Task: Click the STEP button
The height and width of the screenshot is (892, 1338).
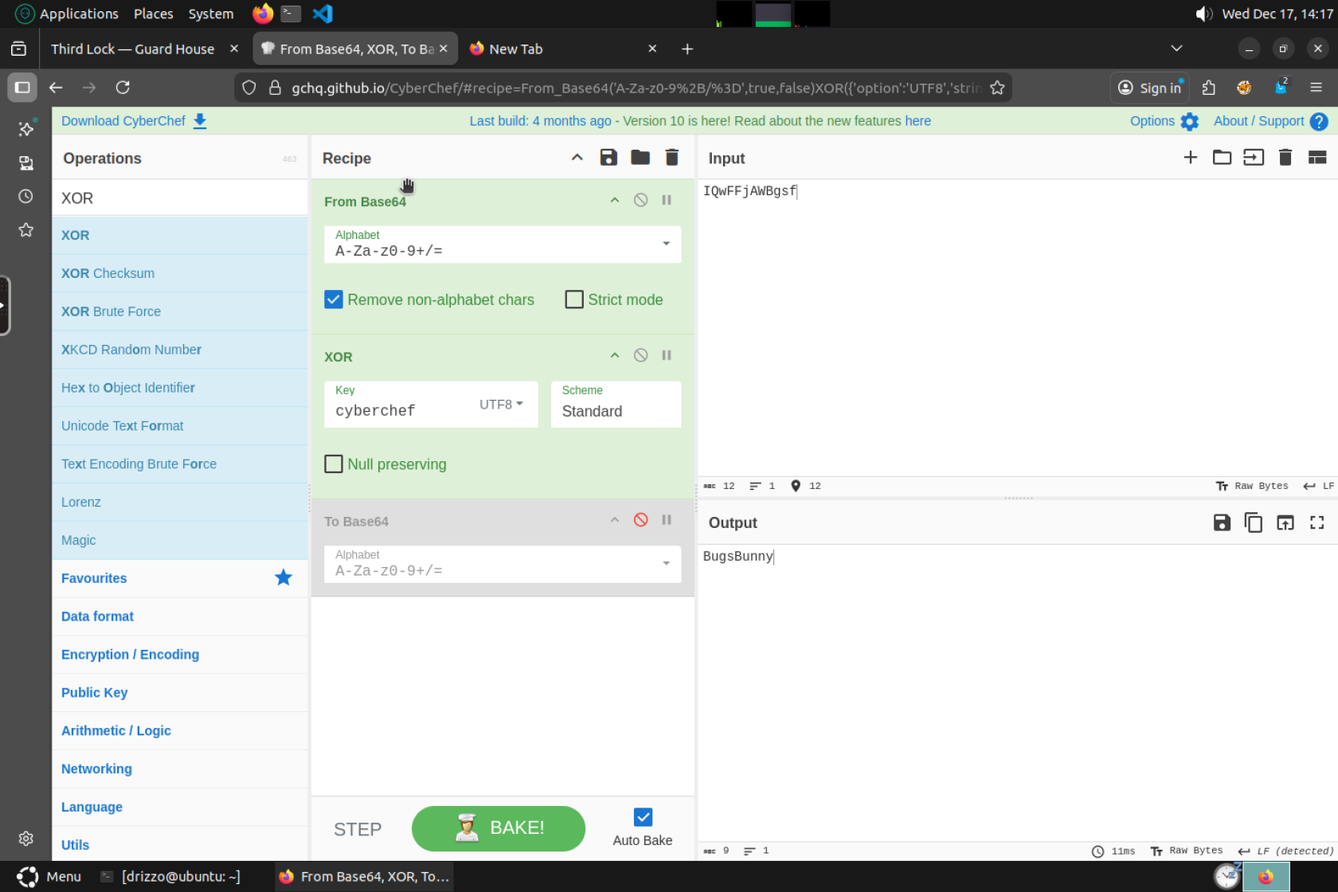Action: pos(358,829)
